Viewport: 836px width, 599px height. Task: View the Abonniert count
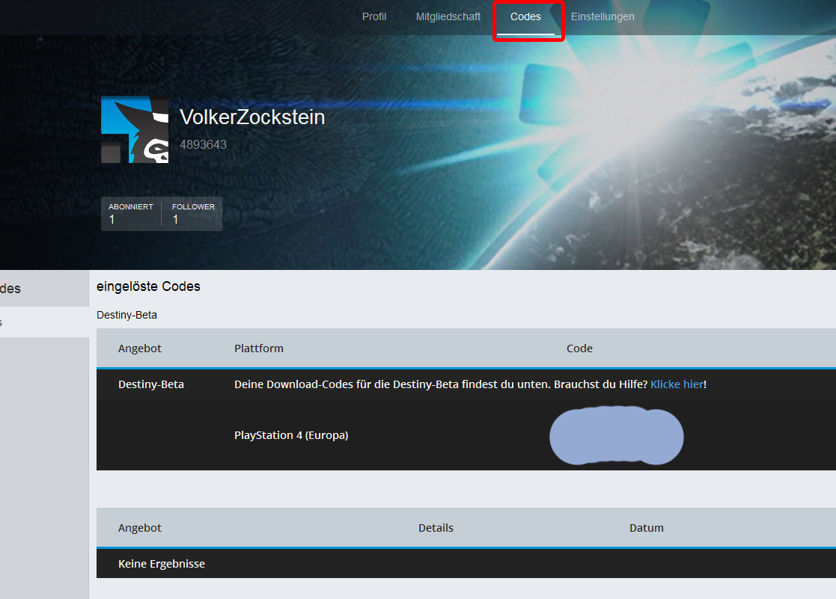click(131, 214)
